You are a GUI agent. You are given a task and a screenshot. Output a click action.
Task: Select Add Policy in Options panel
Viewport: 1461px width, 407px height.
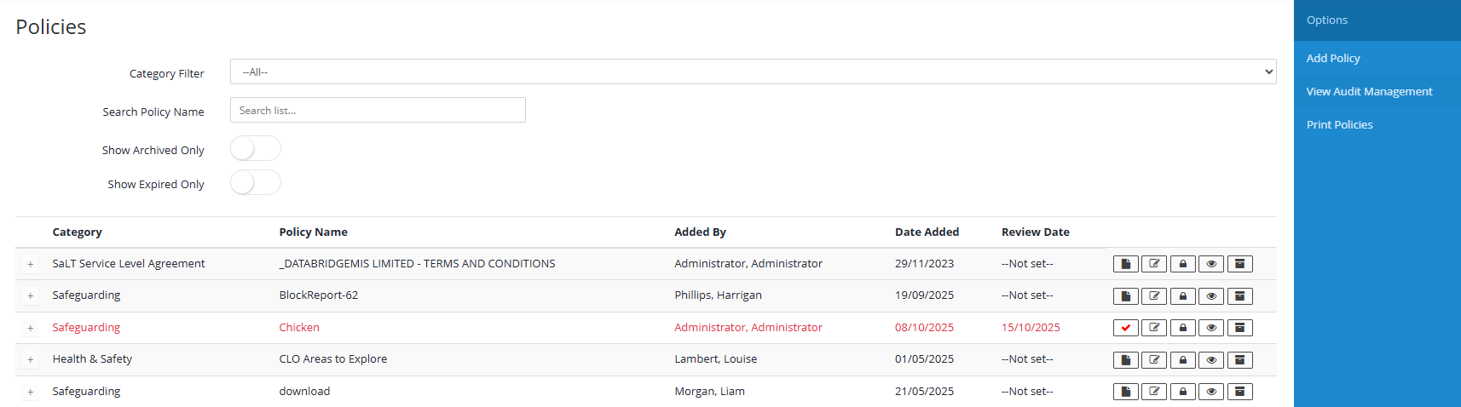tap(1332, 58)
